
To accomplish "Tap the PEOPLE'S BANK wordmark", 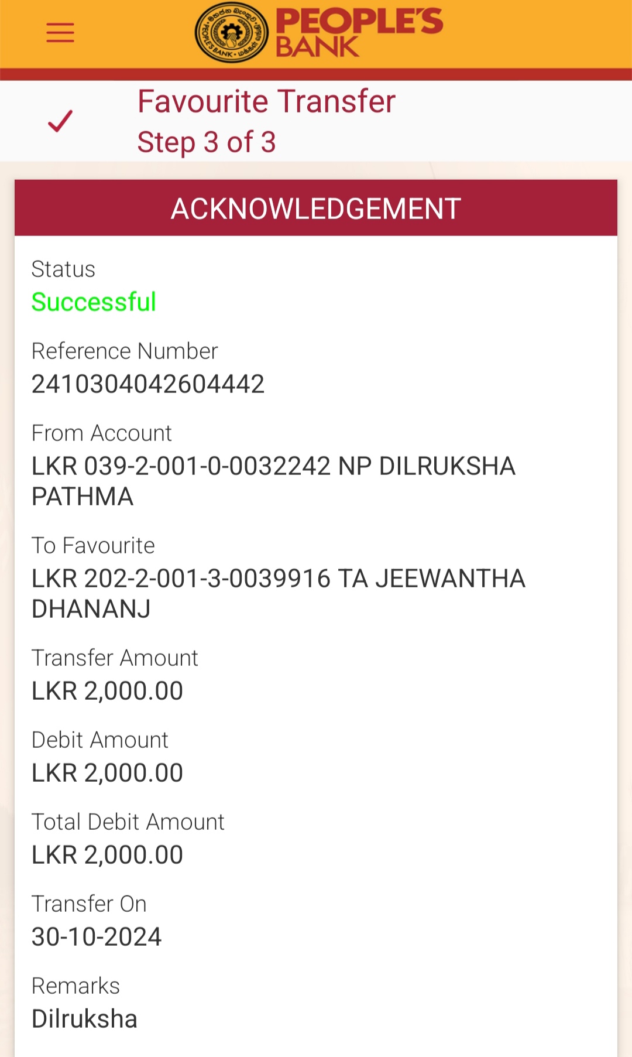I will pyautogui.click(x=359, y=33).
